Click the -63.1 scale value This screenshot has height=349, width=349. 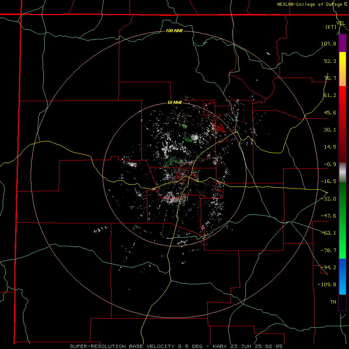click(328, 233)
